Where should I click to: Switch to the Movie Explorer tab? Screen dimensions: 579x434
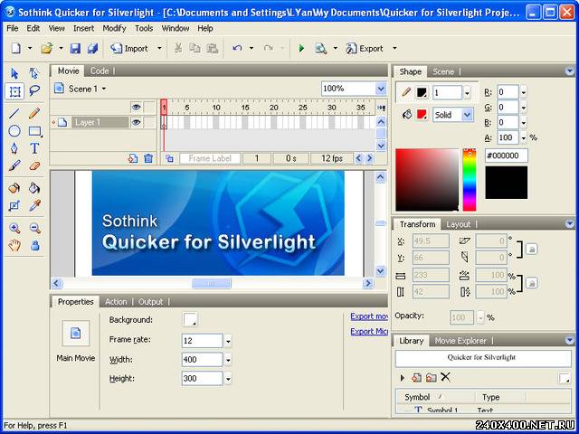[460, 341]
